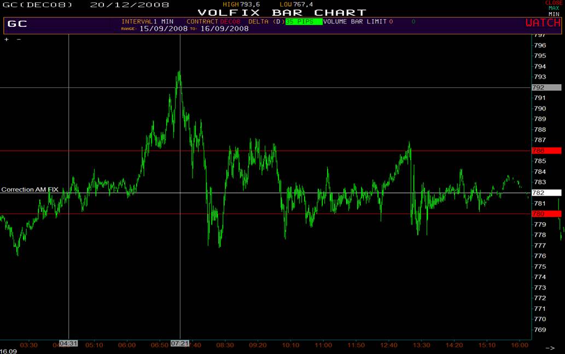Screen dimensions: 565x354
Task: Click the 09:20 time axis label
Action: tap(258, 345)
